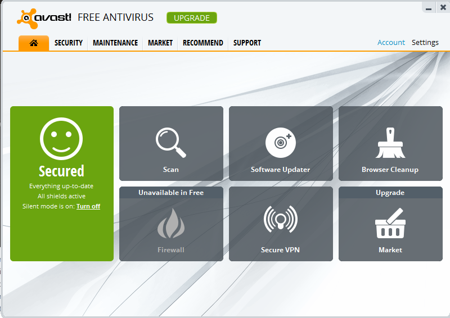Click the green UPGRADE button
Screen dimensions: 450x318
coord(192,18)
